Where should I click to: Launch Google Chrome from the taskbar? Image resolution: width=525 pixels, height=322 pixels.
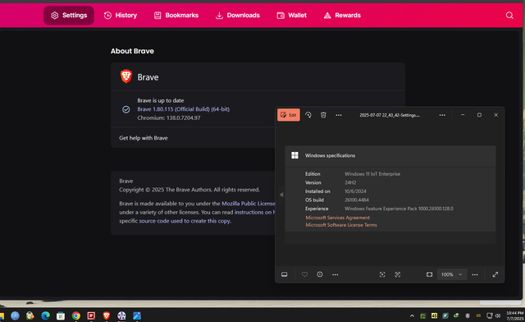pyautogui.click(x=76, y=315)
